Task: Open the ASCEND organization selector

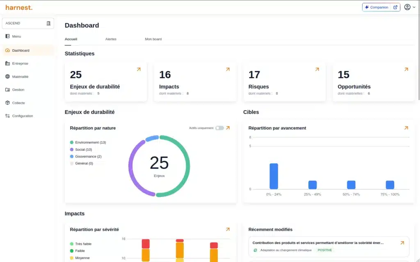Action: click(28, 23)
